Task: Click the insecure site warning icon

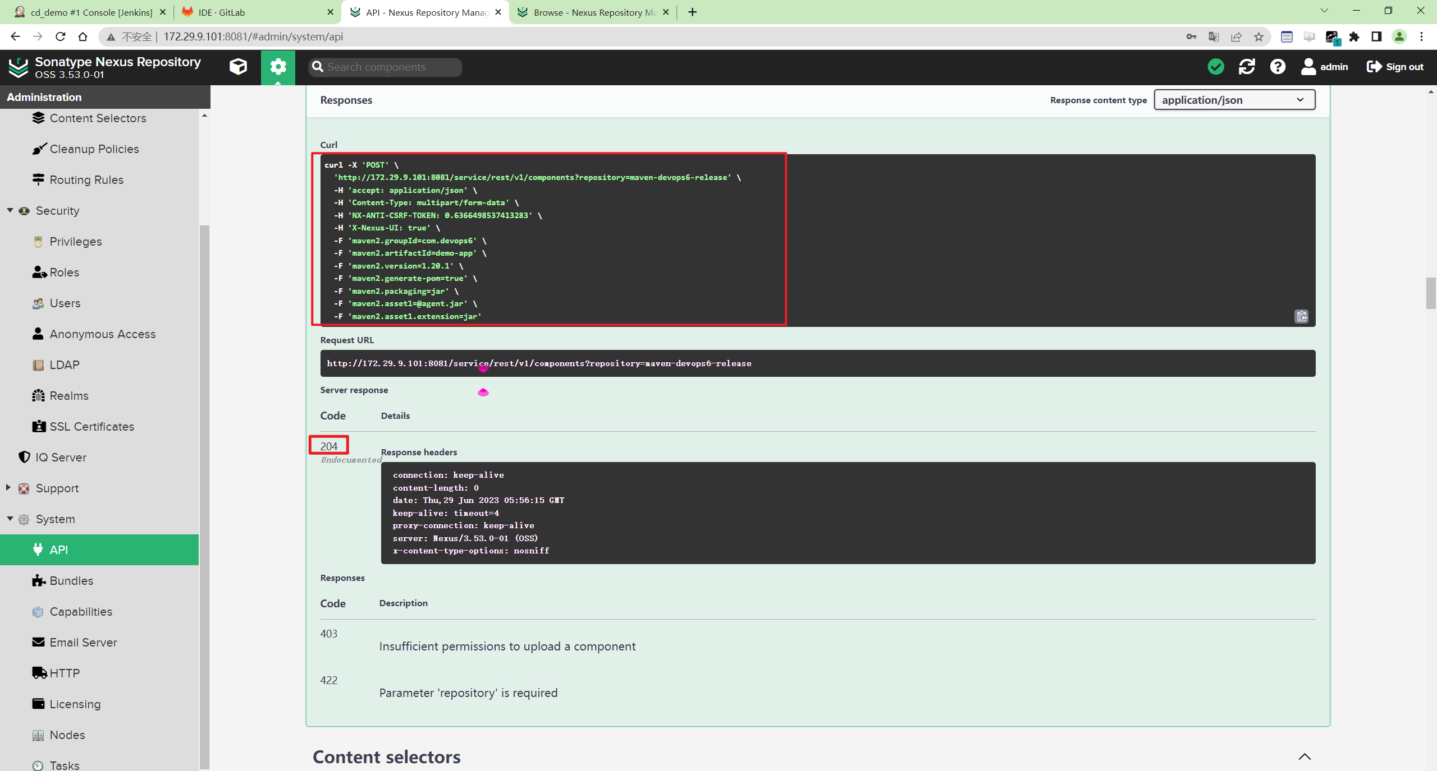Action: [111, 36]
